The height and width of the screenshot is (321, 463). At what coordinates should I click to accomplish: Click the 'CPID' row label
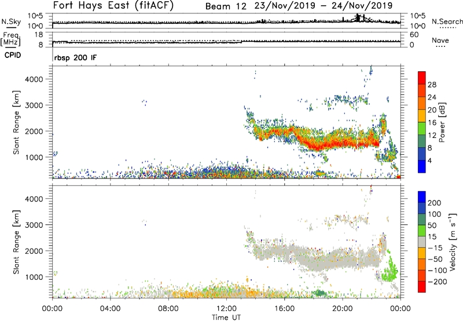[13, 55]
